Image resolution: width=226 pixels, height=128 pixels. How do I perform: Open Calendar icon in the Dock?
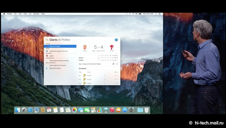49,110
